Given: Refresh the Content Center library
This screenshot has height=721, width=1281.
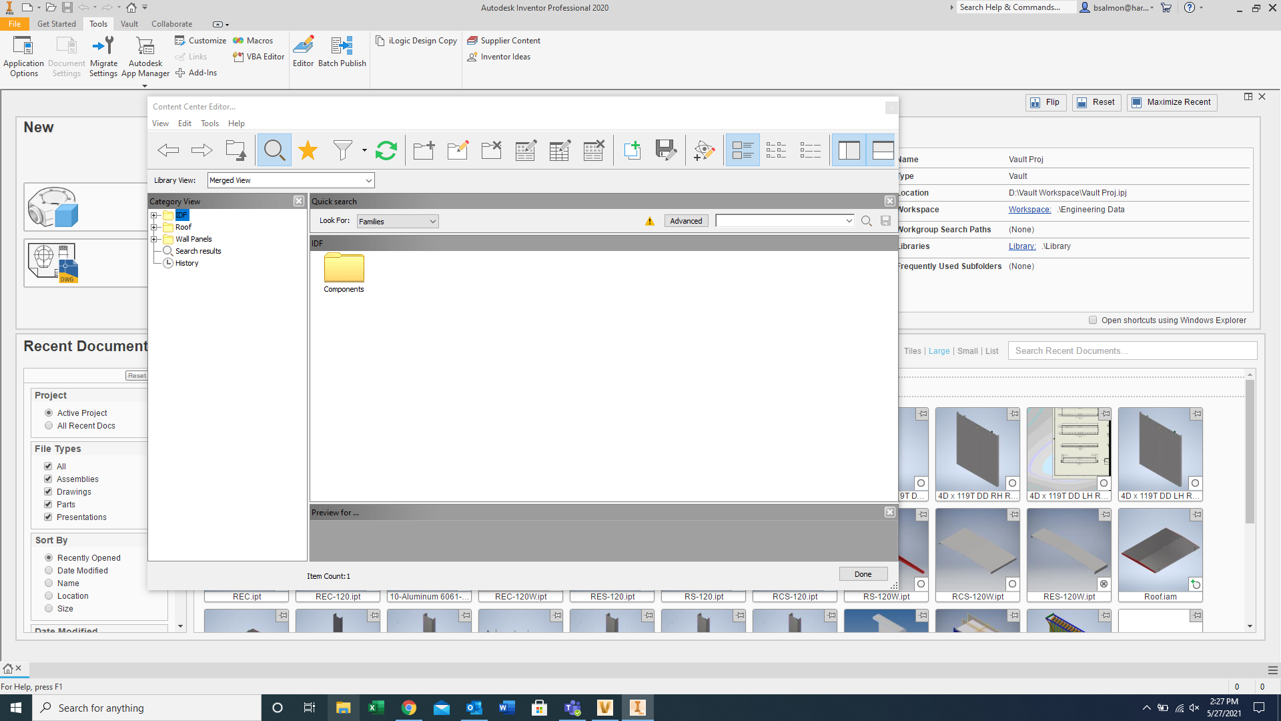Looking at the screenshot, I should (x=386, y=150).
